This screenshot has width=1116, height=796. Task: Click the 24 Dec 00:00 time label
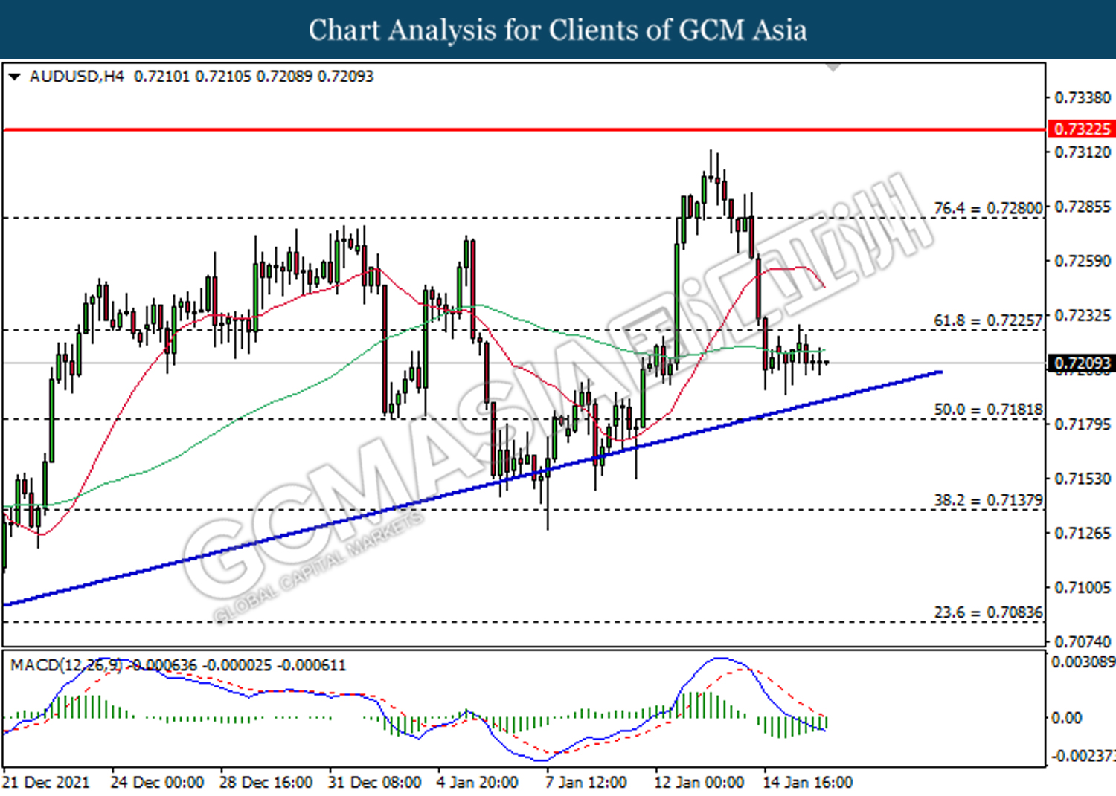click(157, 783)
